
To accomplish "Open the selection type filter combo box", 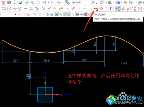I will 9,15.
